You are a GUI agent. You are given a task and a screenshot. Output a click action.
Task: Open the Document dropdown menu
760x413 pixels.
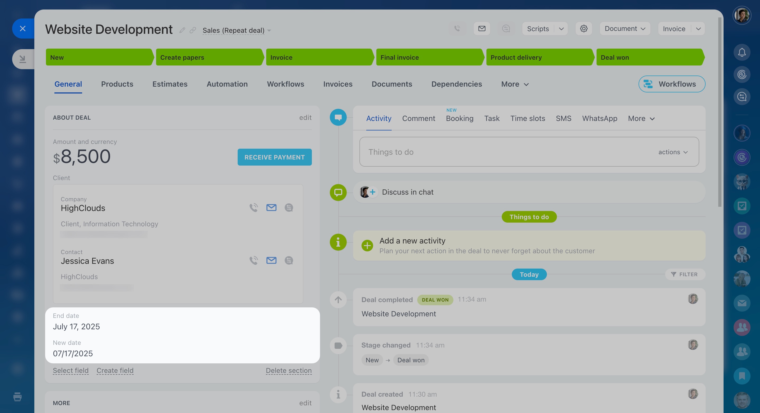point(625,29)
